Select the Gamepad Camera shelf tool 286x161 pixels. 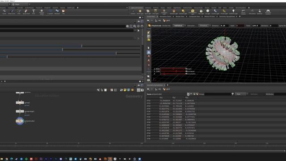tap(268, 12)
